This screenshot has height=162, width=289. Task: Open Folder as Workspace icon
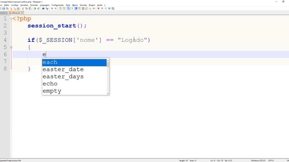coord(90,9)
